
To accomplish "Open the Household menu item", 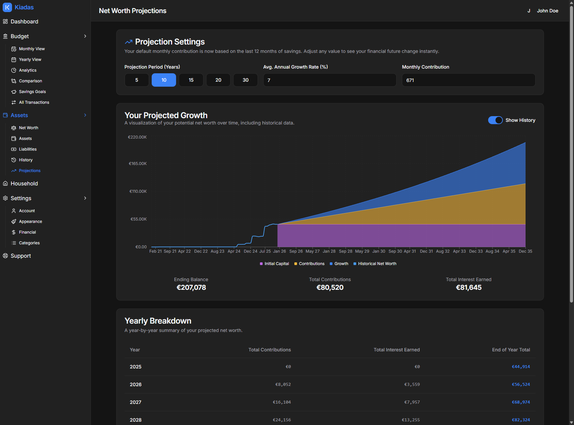I will 24,184.
